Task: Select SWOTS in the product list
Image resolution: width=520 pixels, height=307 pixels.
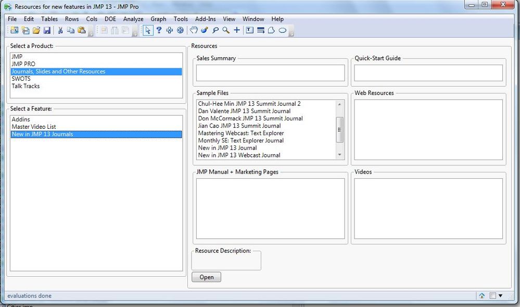Action: point(96,79)
